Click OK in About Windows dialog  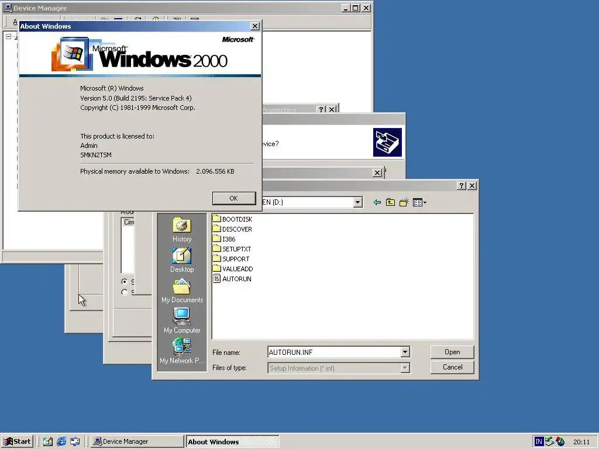click(x=234, y=198)
